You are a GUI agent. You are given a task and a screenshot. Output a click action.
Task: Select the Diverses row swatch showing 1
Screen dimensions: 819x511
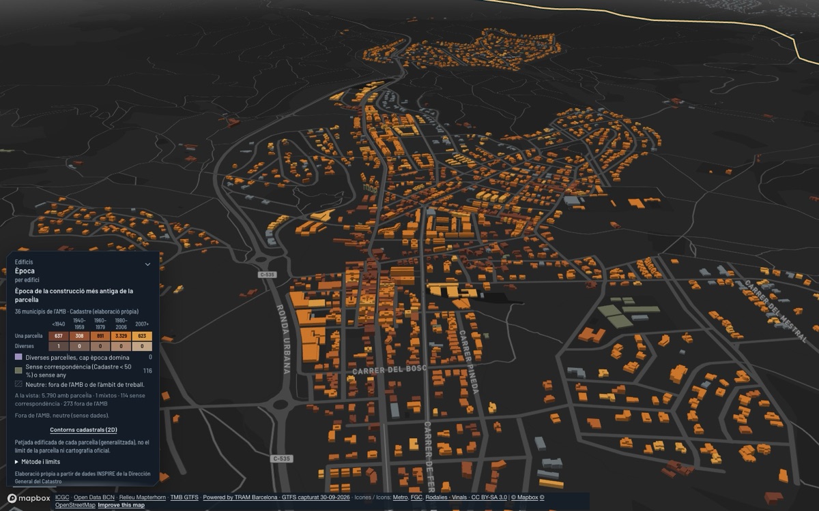[59, 346]
